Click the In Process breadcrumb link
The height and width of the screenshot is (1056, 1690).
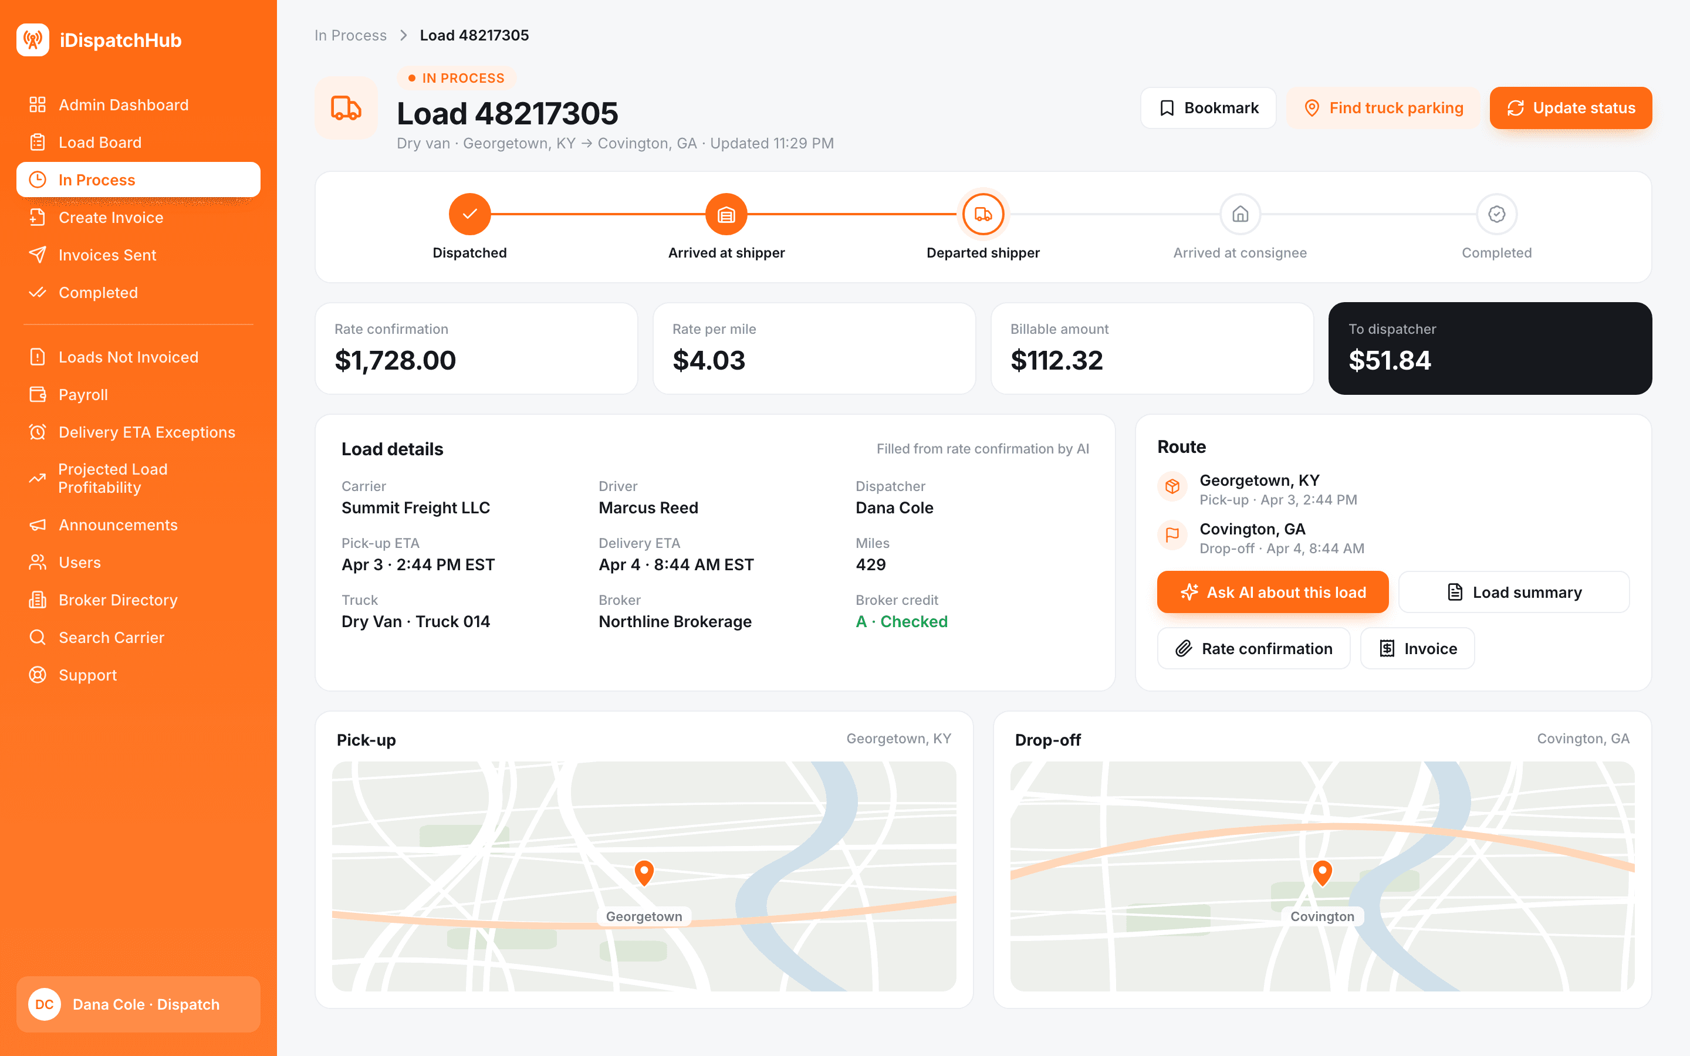pos(350,36)
